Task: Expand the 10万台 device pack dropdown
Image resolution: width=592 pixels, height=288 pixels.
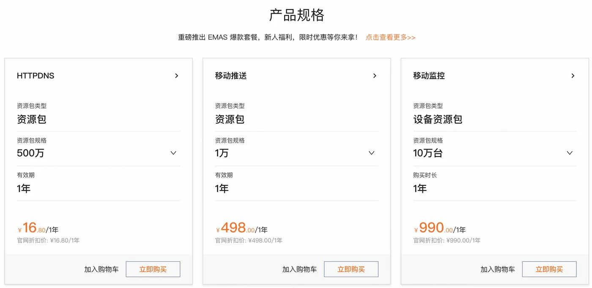Action: (570, 153)
